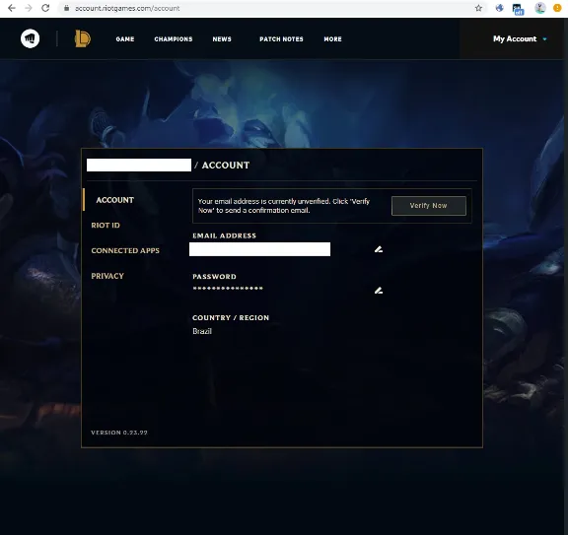This screenshot has width=568, height=535.
Task: Go to CHAMPIONS in top navigation
Action: point(174,39)
